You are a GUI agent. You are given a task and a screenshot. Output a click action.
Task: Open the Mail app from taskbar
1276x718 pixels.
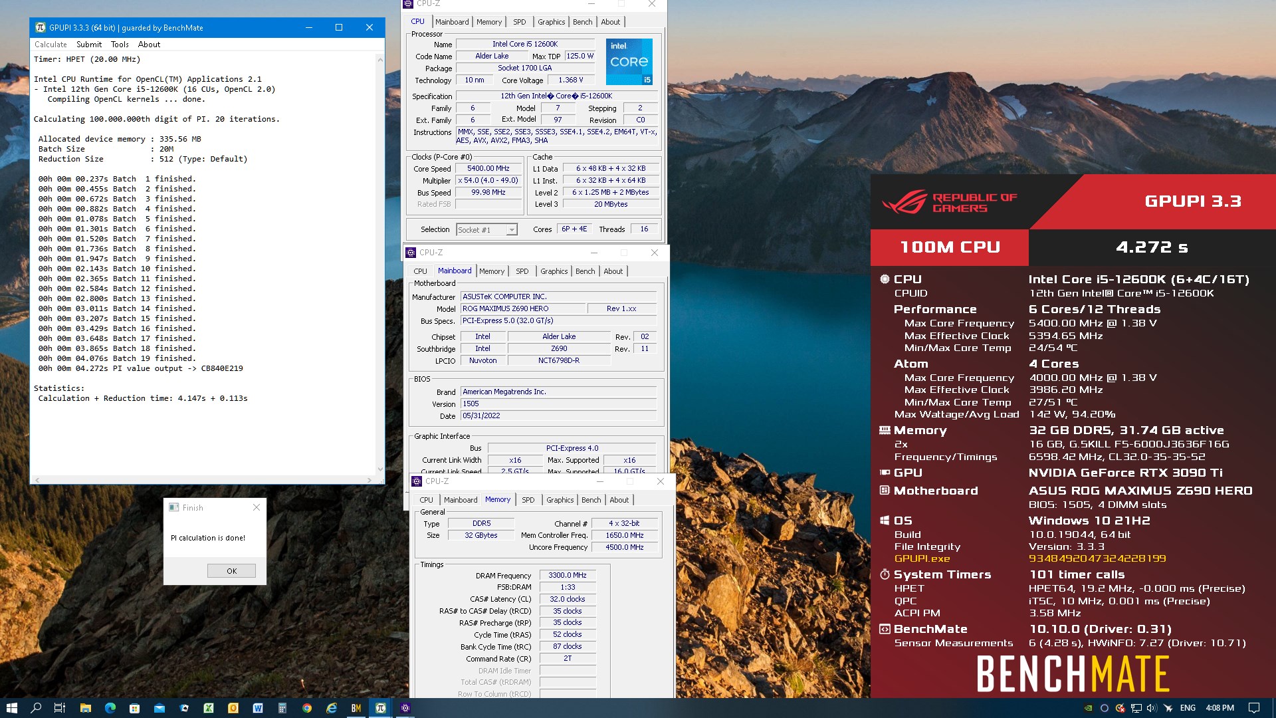click(x=159, y=708)
